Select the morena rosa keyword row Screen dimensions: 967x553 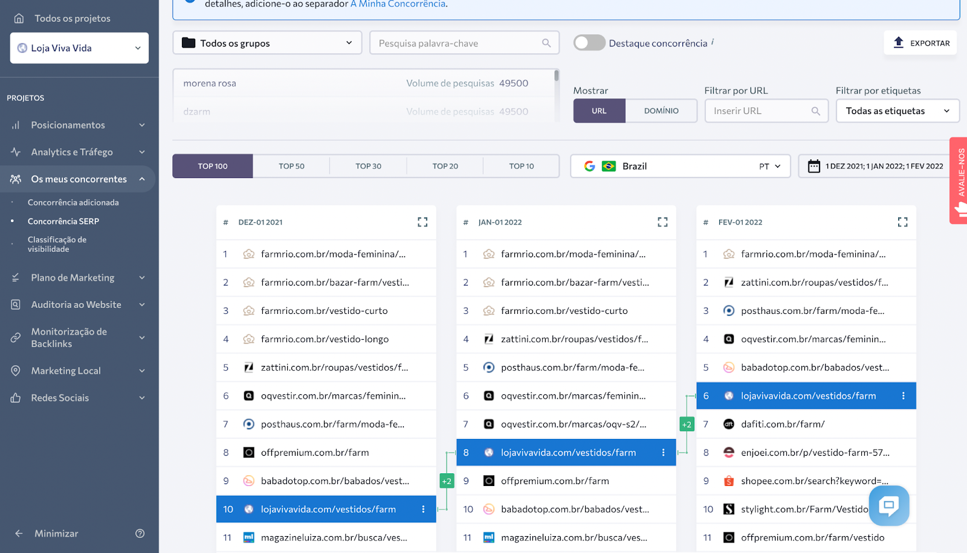tap(363, 83)
